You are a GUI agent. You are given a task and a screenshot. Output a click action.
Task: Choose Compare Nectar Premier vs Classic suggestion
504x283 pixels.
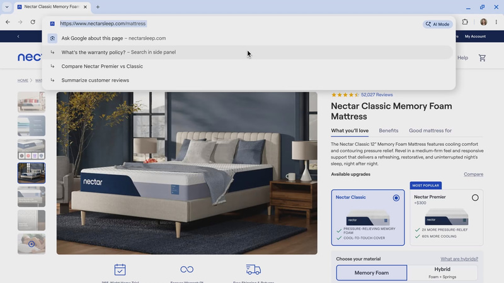tap(248, 67)
